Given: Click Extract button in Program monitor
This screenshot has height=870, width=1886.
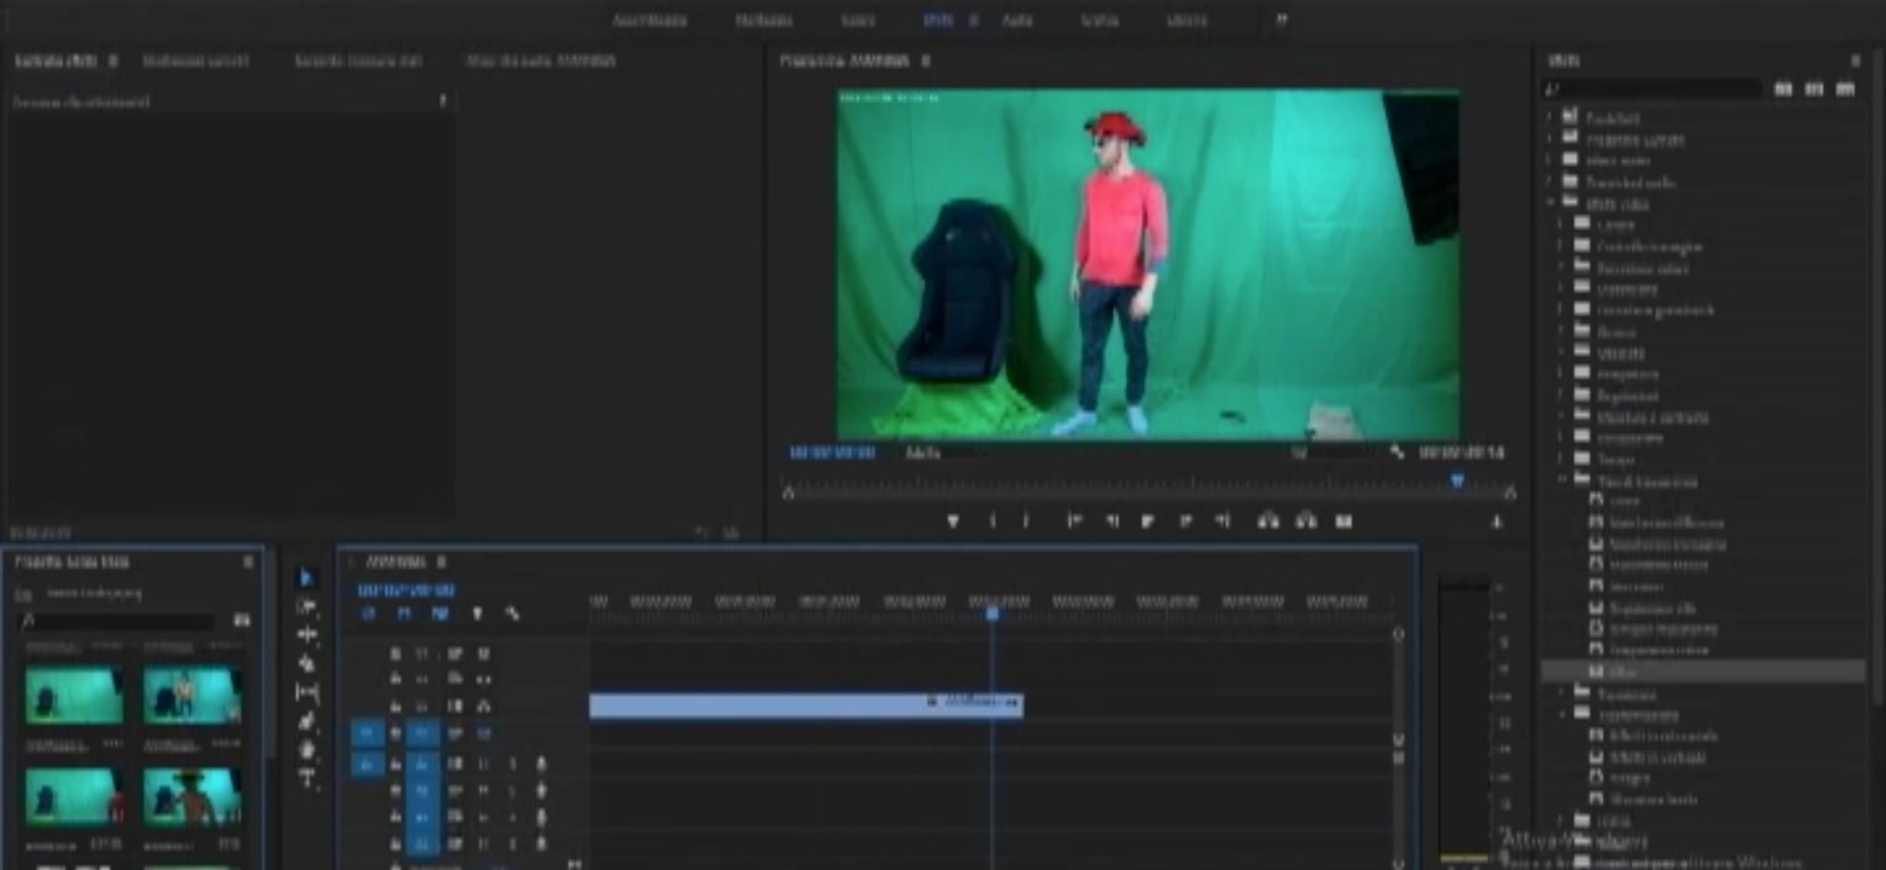Looking at the screenshot, I should 1306,521.
